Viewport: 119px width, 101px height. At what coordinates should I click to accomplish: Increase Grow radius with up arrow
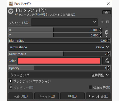pos(109,53)
